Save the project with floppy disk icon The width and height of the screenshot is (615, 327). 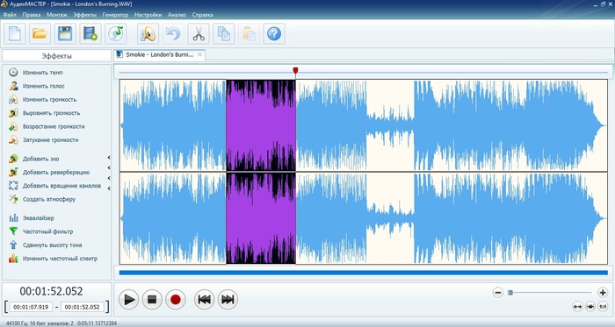coord(65,33)
